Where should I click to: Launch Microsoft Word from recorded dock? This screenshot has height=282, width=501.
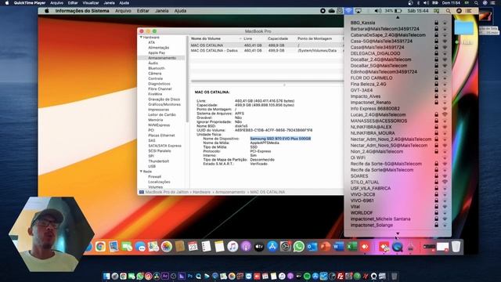pyautogui.click(x=338, y=247)
